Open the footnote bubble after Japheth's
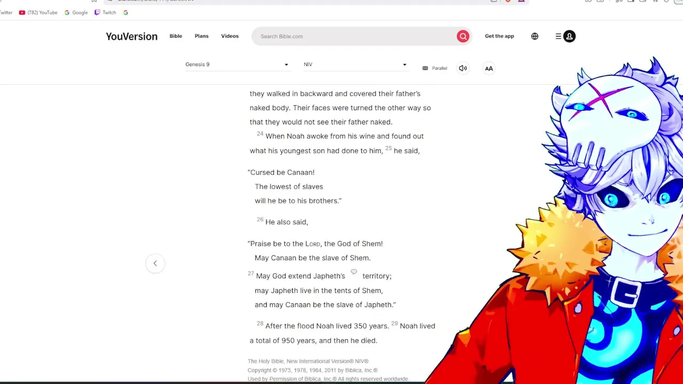This screenshot has height=384, width=683. [x=354, y=272]
